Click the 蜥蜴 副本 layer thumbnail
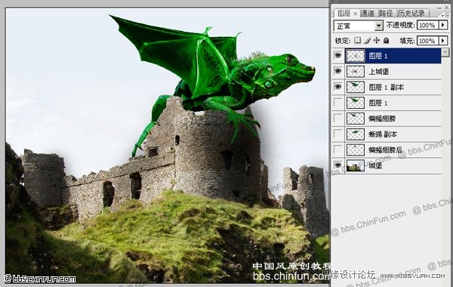Viewport: 453px width, 287px height. pos(356,134)
